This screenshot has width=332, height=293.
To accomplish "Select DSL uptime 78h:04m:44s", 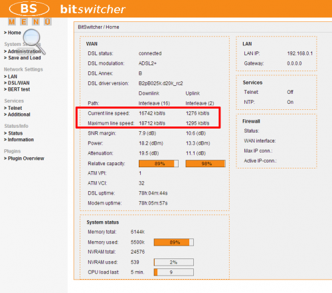I will click(x=153, y=193).
